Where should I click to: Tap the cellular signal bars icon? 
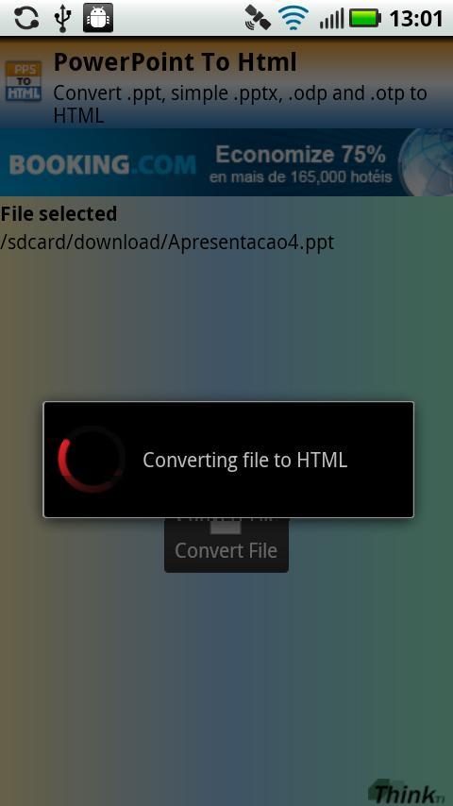click(331, 19)
